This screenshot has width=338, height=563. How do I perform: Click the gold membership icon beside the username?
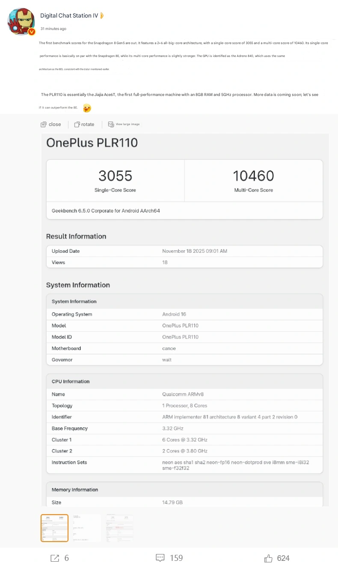pyautogui.click(x=102, y=16)
